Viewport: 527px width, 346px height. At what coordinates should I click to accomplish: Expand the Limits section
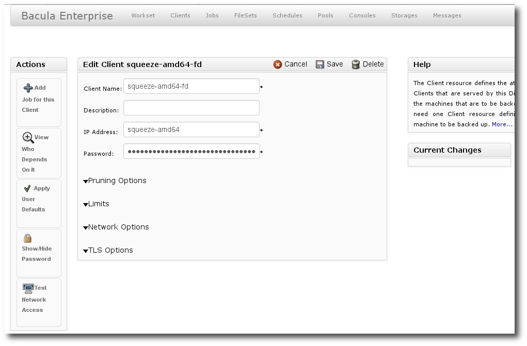[96, 204]
